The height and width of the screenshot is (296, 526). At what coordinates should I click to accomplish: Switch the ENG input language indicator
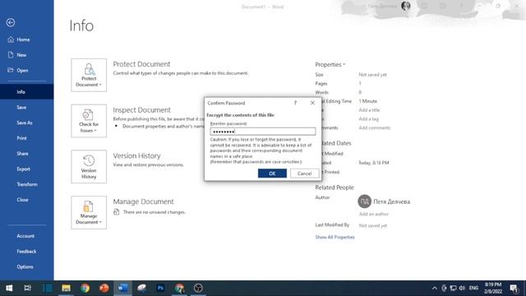click(473, 289)
